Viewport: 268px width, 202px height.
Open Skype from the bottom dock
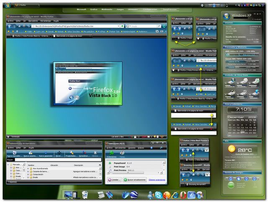(159, 195)
